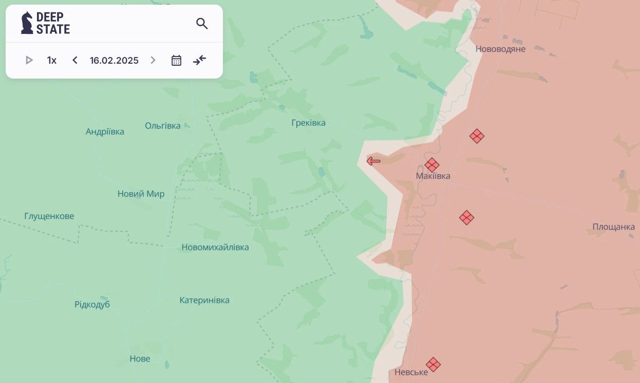This screenshot has height=383, width=640.
Task: Click the compare arrows icon
Action: [x=199, y=60]
